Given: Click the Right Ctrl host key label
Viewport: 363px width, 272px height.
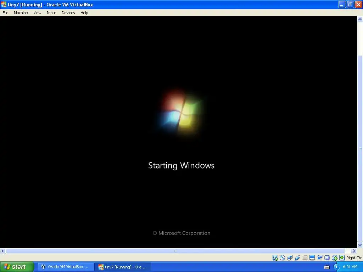Looking at the screenshot, I should click(x=354, y=258).
